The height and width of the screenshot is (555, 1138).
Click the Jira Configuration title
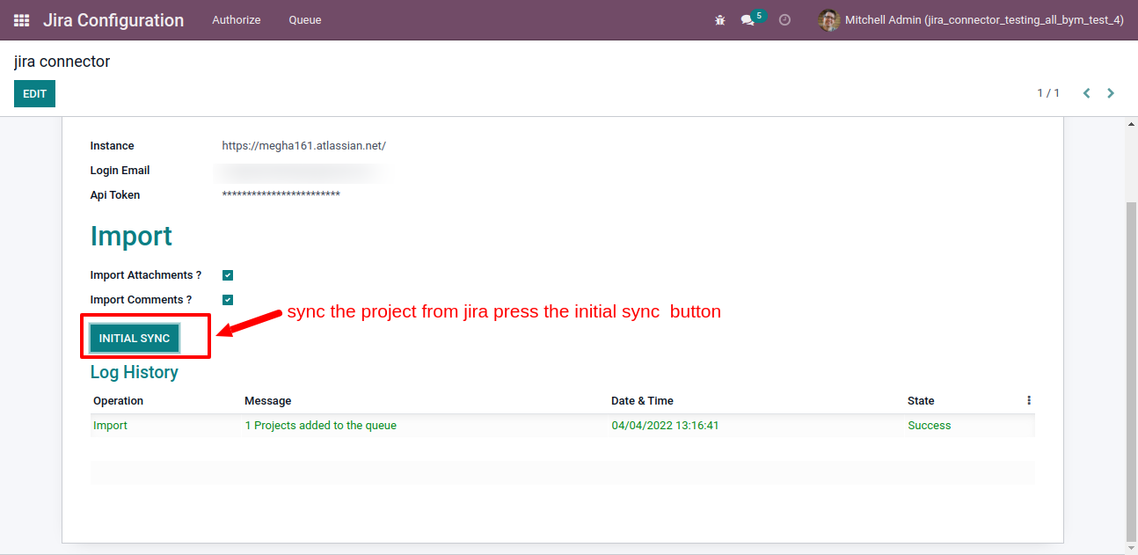pos(113,19)
